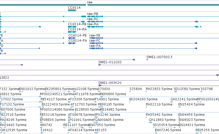Click the GH22241.5prime EST label
Screen dimensions: 219x134
[x=184, y=99]
